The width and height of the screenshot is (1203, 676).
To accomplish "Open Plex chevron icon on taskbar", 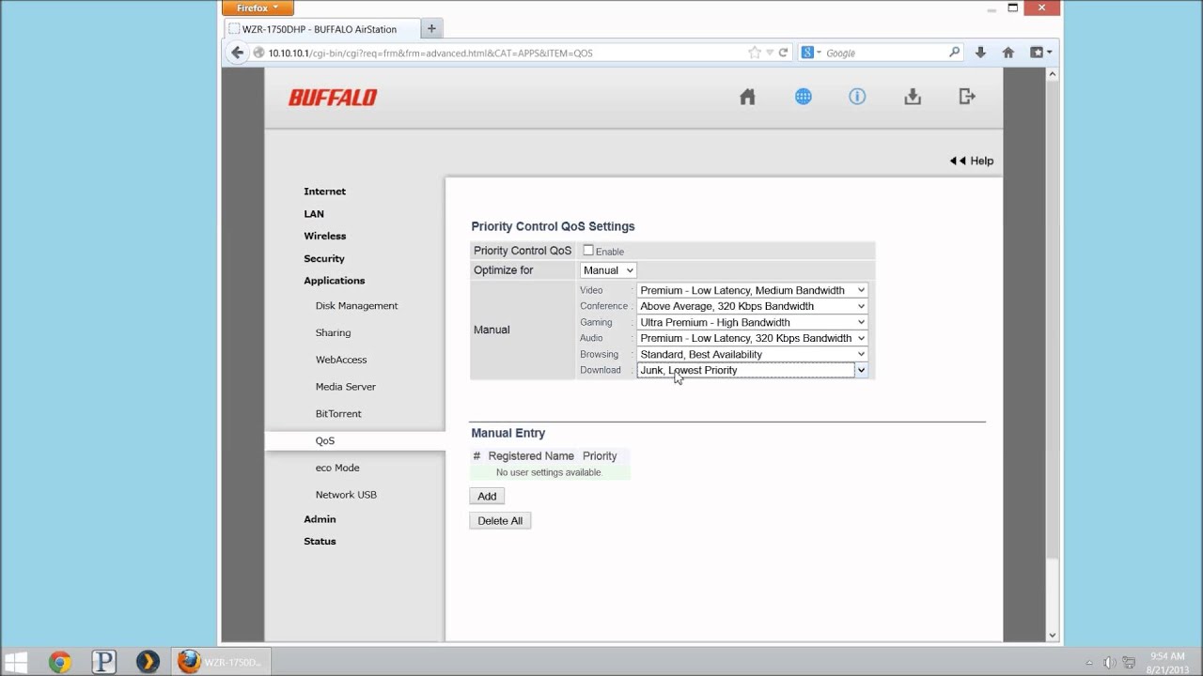I will [148, 662].
